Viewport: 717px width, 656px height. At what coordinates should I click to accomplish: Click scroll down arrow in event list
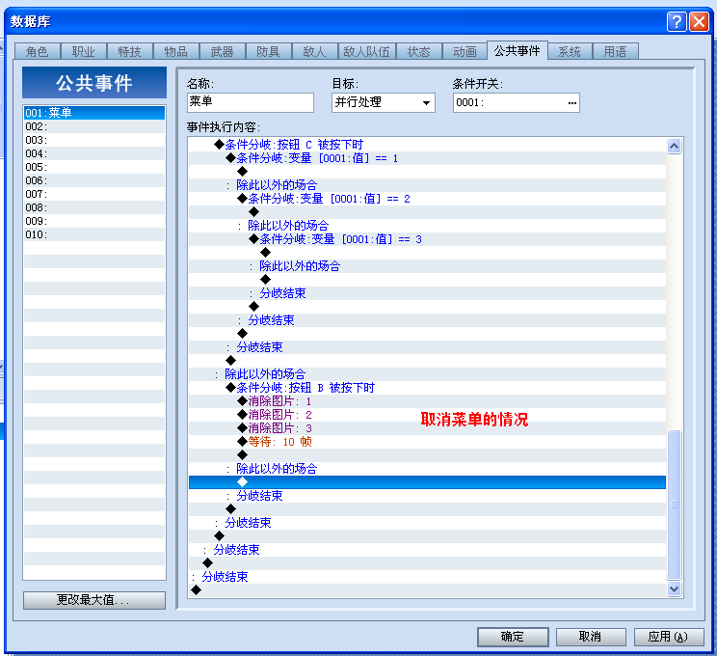[x=675, y=588]
